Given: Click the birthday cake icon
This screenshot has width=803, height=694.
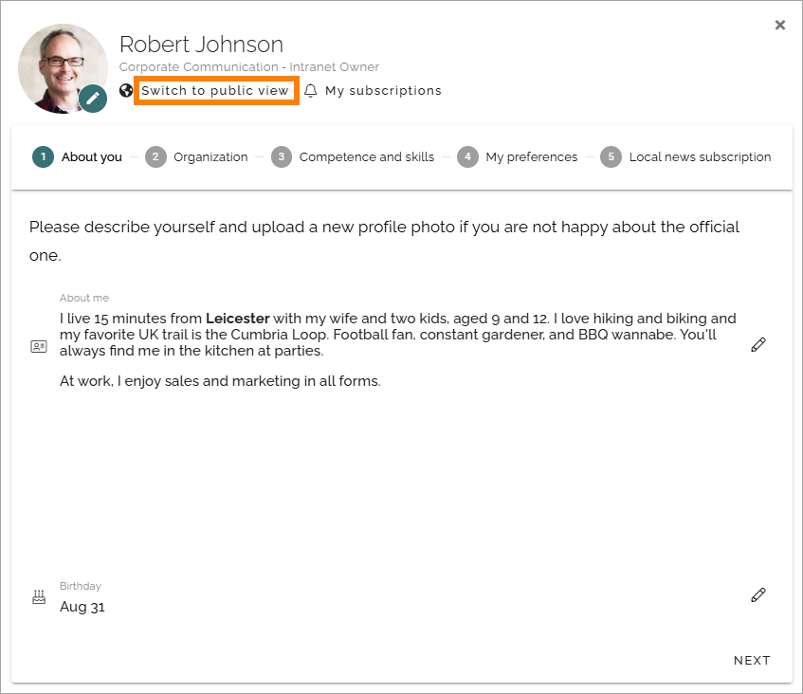Looking at the screenshot, I should tap(39, 596).
